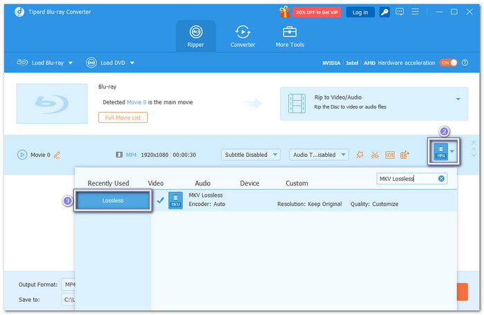484x315 pixels.
Task: Open the Audio Track disabled dropdown
Action: coord(319,155)
